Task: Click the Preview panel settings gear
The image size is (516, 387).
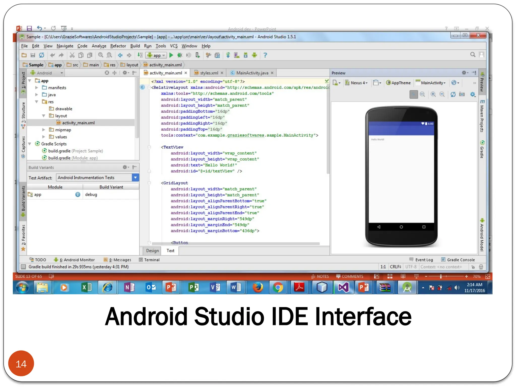Action: (x=465, y=73)
